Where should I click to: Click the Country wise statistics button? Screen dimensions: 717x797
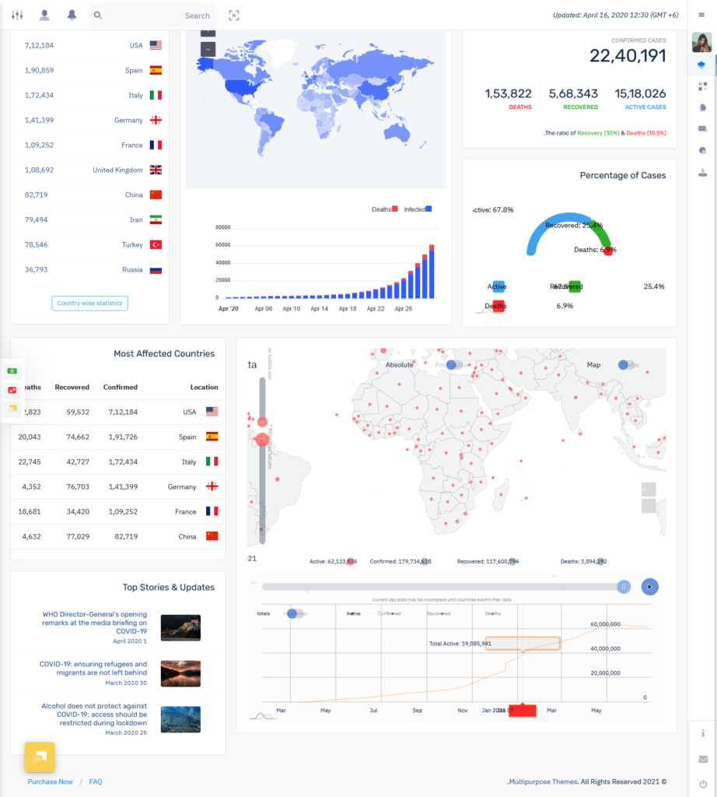90,304
